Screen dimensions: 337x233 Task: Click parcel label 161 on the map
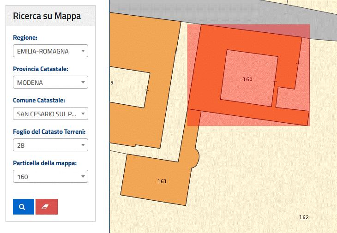[x=162, y=181]
